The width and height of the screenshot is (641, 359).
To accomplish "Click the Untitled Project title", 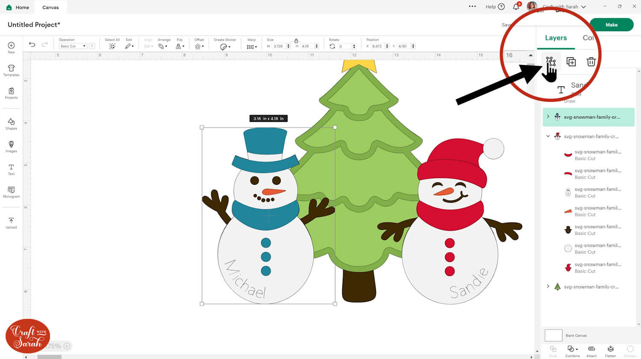I will 34,24.
